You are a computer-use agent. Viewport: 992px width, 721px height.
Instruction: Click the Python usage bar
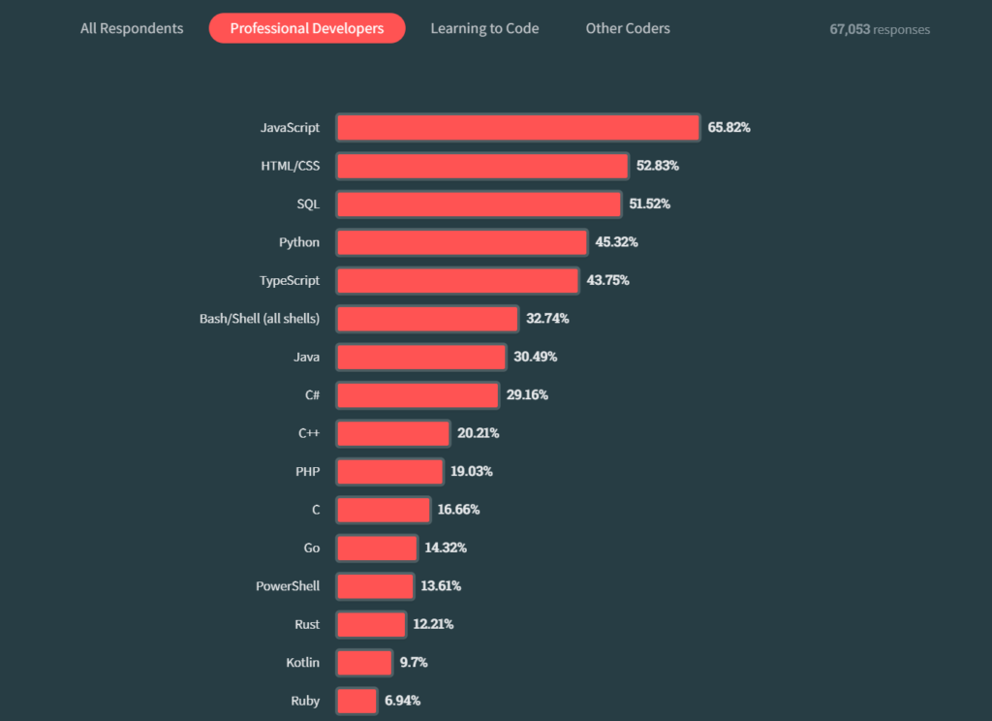click(x=462, y=242)
